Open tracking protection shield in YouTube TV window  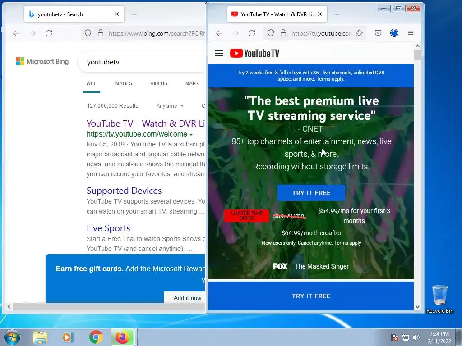(x=271, y=33)
